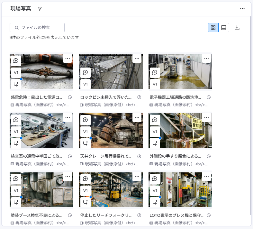Click the clock icon beside 外階段の手すり腐食 file
Image resolution: width=253 pixels, height=229 pixels.
pyautogui.click(x=209, y=156)
